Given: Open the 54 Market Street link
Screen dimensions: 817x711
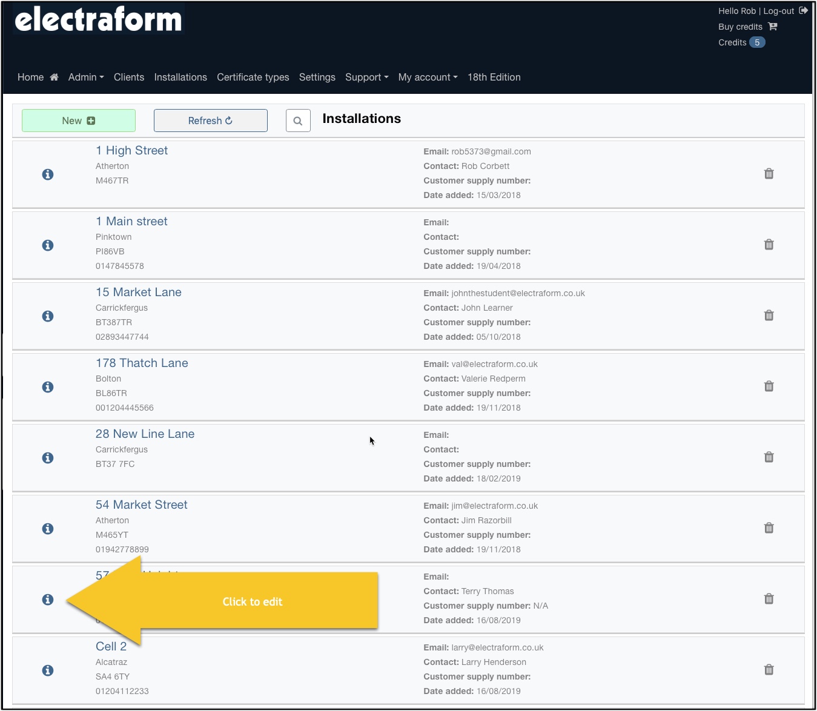Looking at the screenshot, I should 142,504.
